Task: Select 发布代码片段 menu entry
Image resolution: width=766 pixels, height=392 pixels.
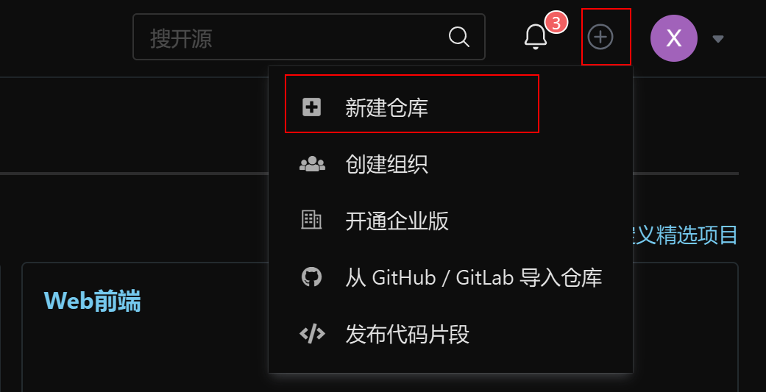Action: [450, 335]
